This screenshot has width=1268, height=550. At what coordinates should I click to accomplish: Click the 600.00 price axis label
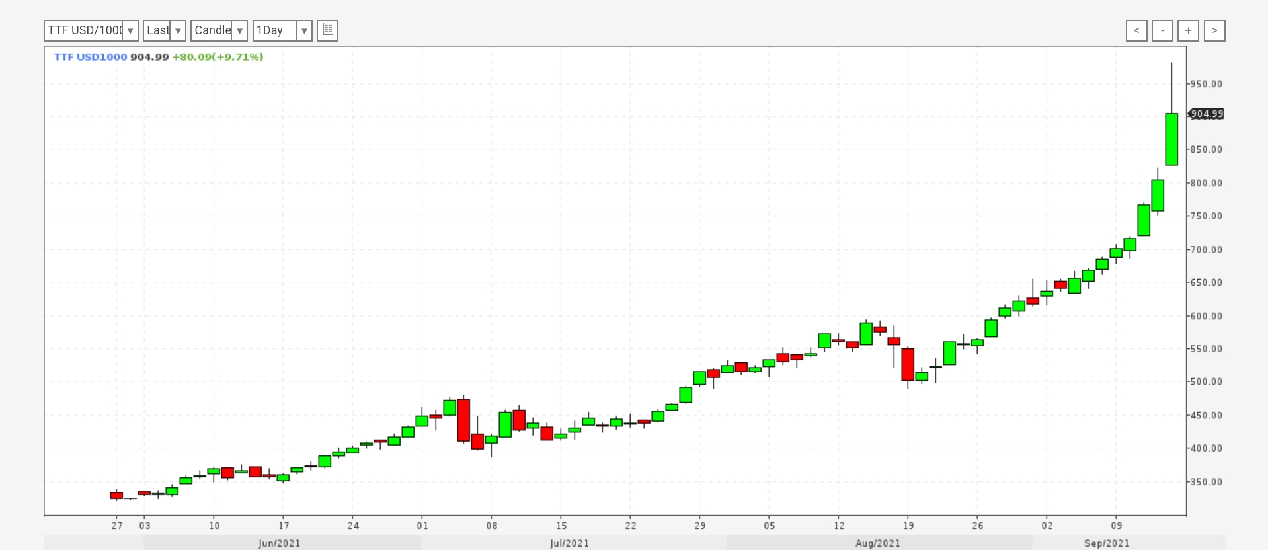point(1207,316)
